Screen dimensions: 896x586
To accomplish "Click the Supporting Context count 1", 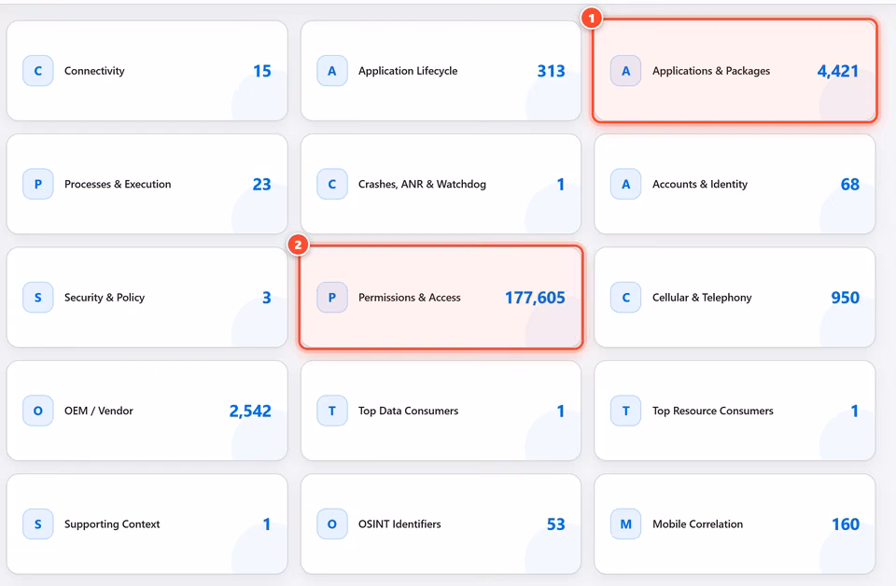I will 266,523.
